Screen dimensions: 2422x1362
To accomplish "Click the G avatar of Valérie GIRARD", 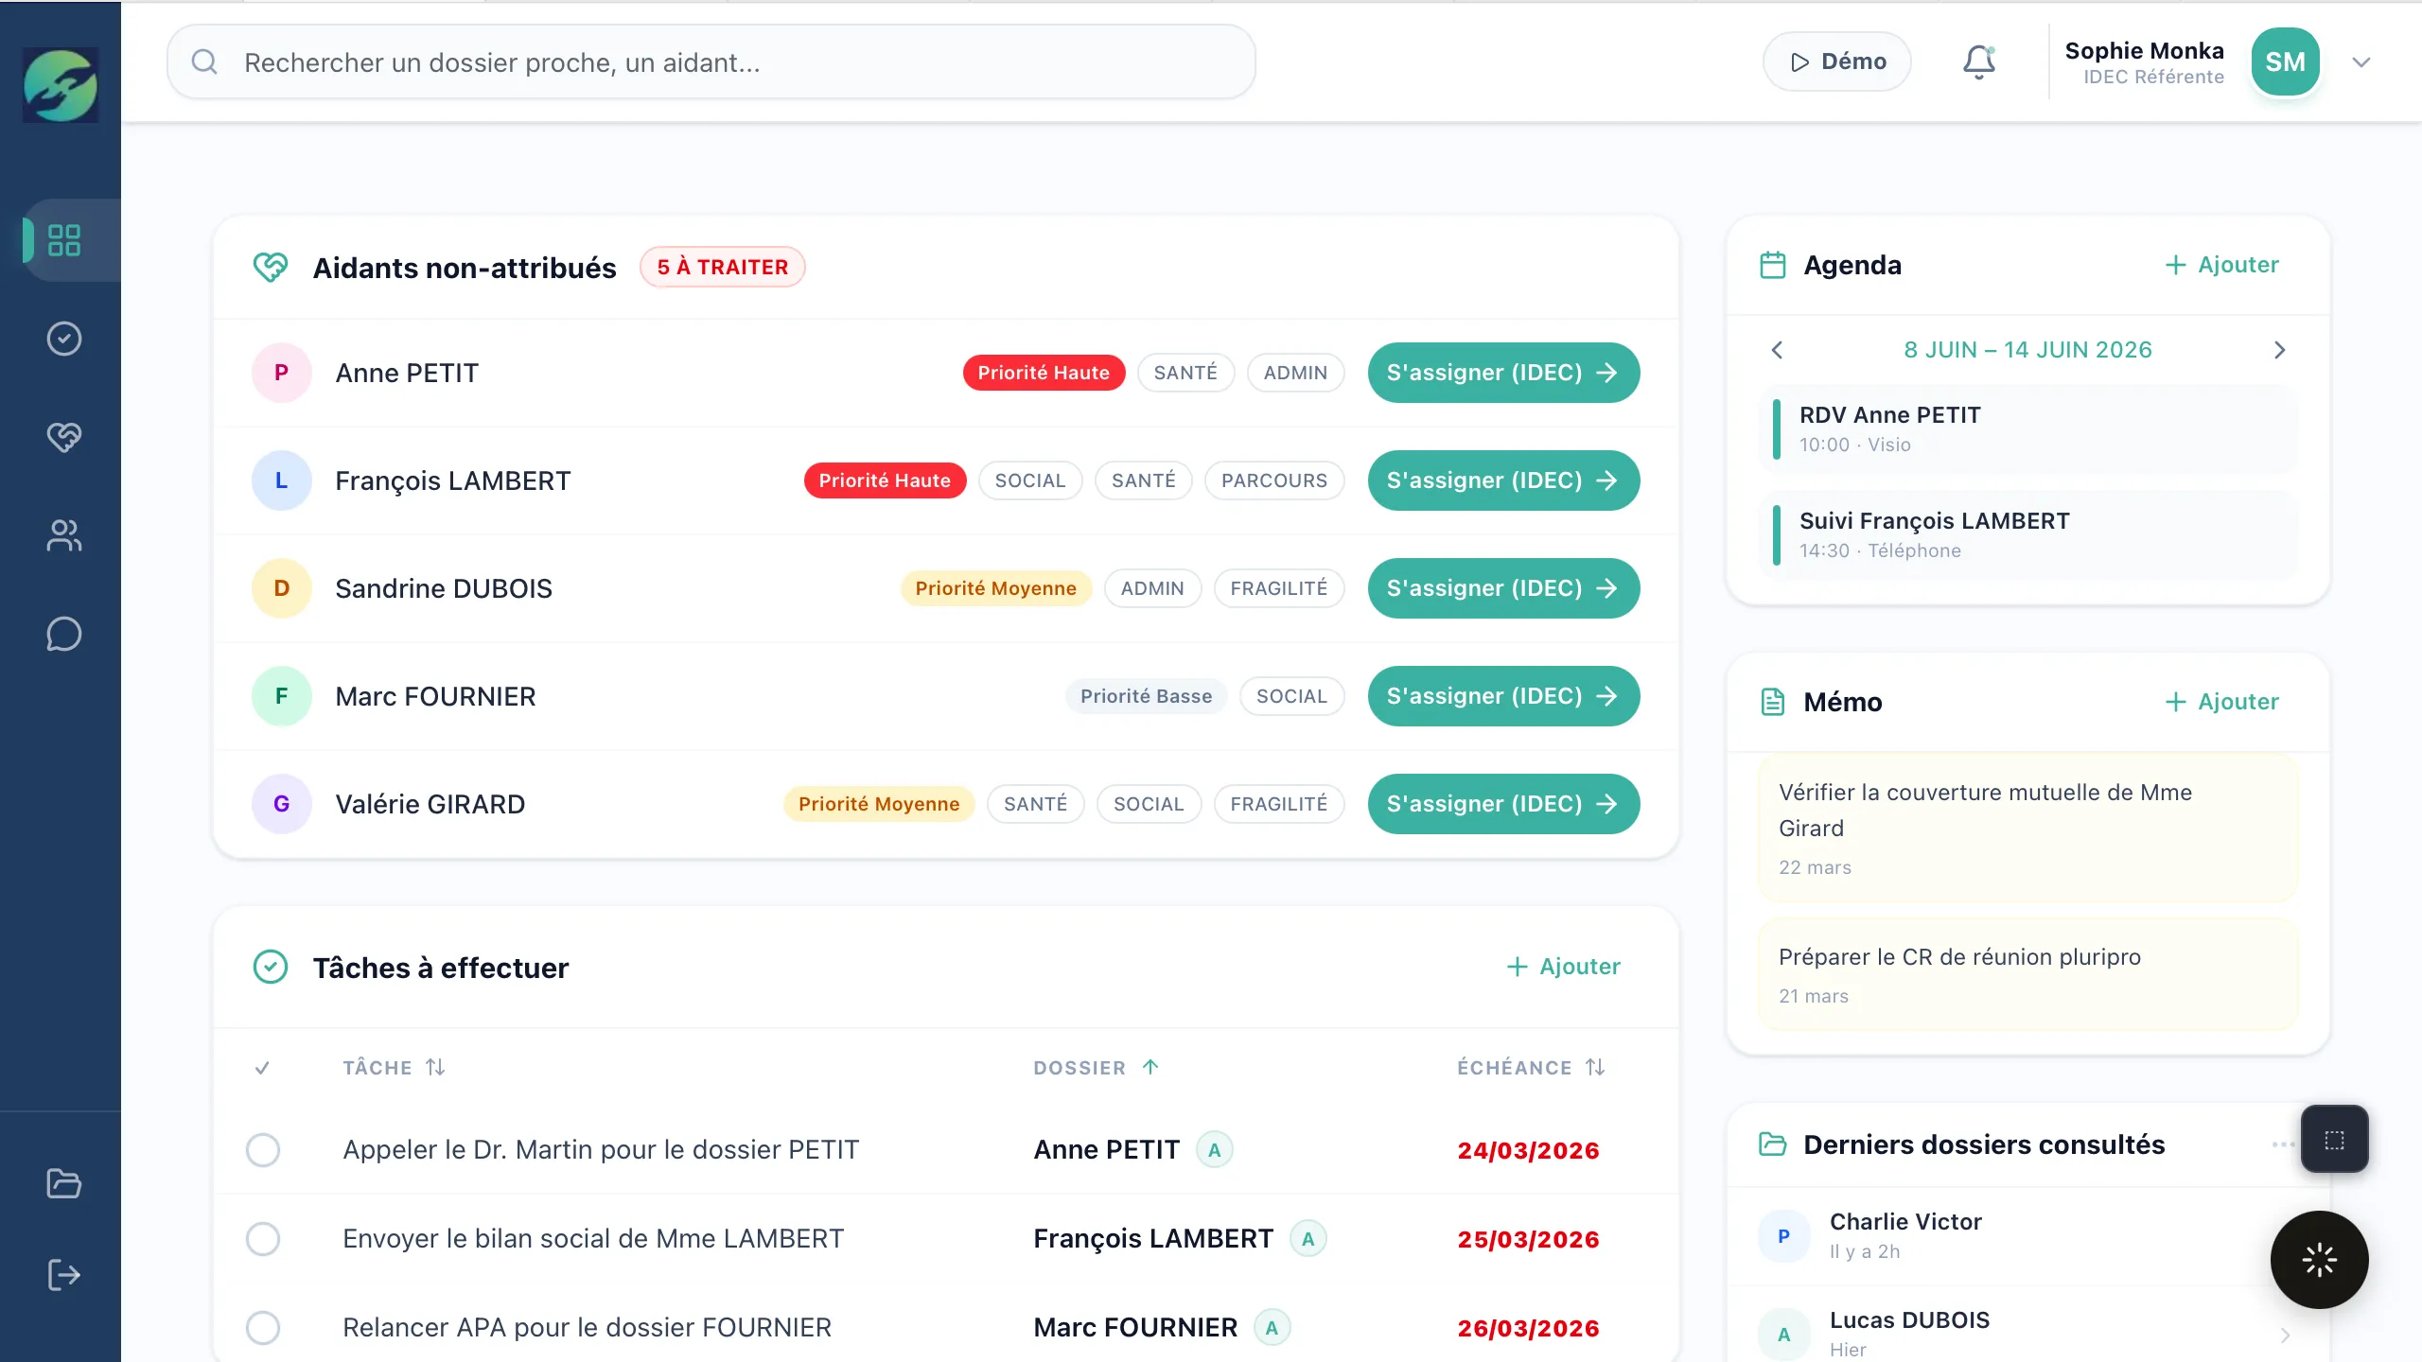I will (281, 804).
